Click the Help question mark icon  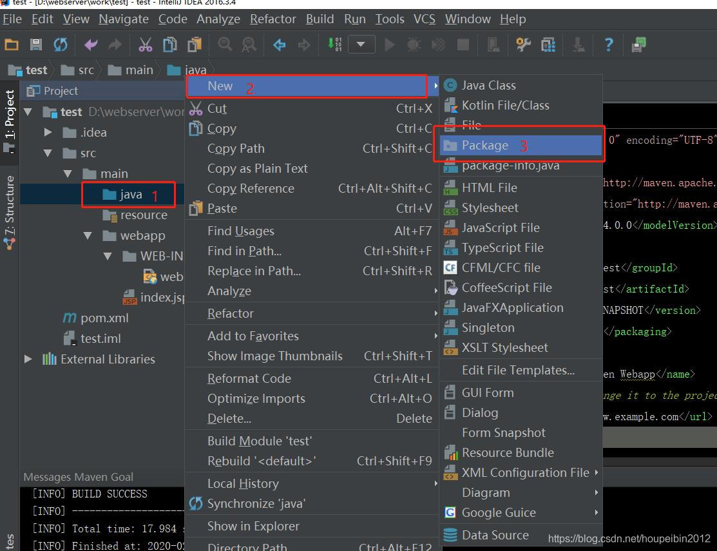609,44
